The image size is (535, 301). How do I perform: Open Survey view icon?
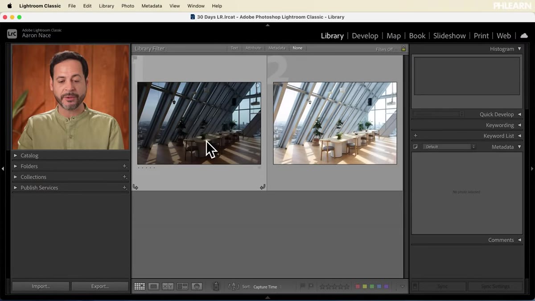[x=182, y=287]
